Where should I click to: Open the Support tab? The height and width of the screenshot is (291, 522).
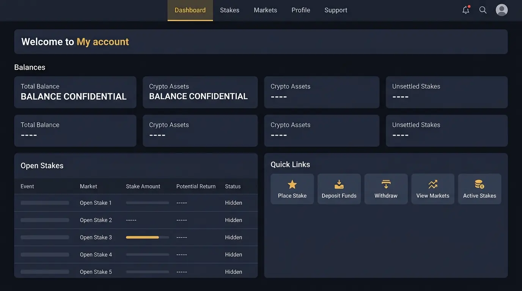pyautogui.click(x=336, y=10)
